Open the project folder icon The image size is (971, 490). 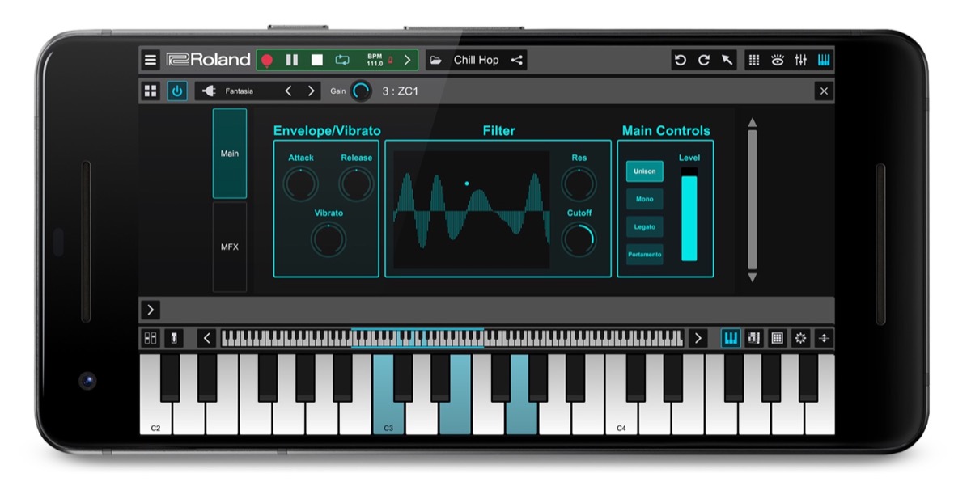click(x=436, y=60)
